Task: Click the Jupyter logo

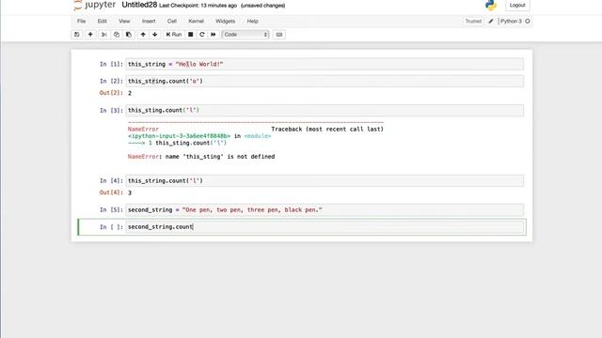Action: click(94, 5)
